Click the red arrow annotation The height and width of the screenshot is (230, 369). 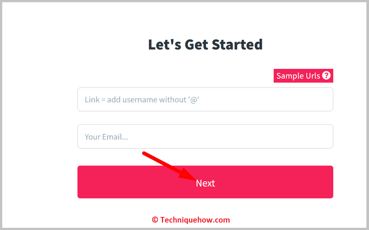[x=169, y=166]
